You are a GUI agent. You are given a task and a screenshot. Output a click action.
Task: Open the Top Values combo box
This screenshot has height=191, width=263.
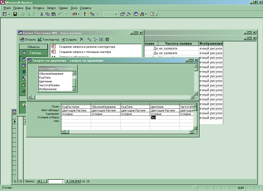pos(116,14)
